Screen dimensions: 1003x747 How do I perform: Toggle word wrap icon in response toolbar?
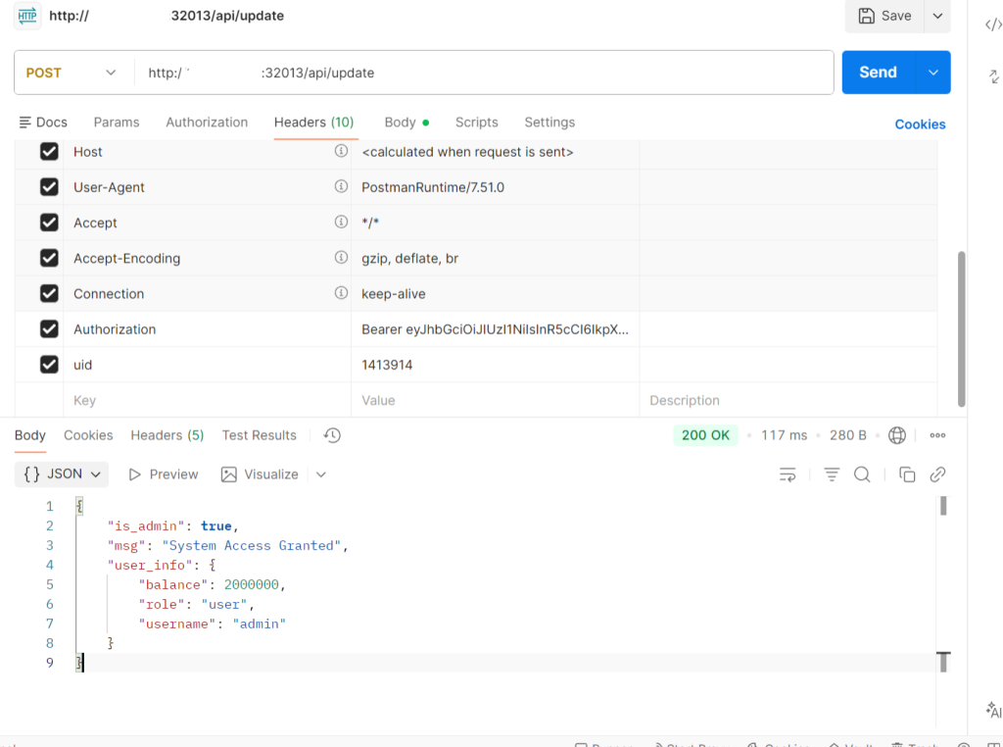click(x=788, y=474)
